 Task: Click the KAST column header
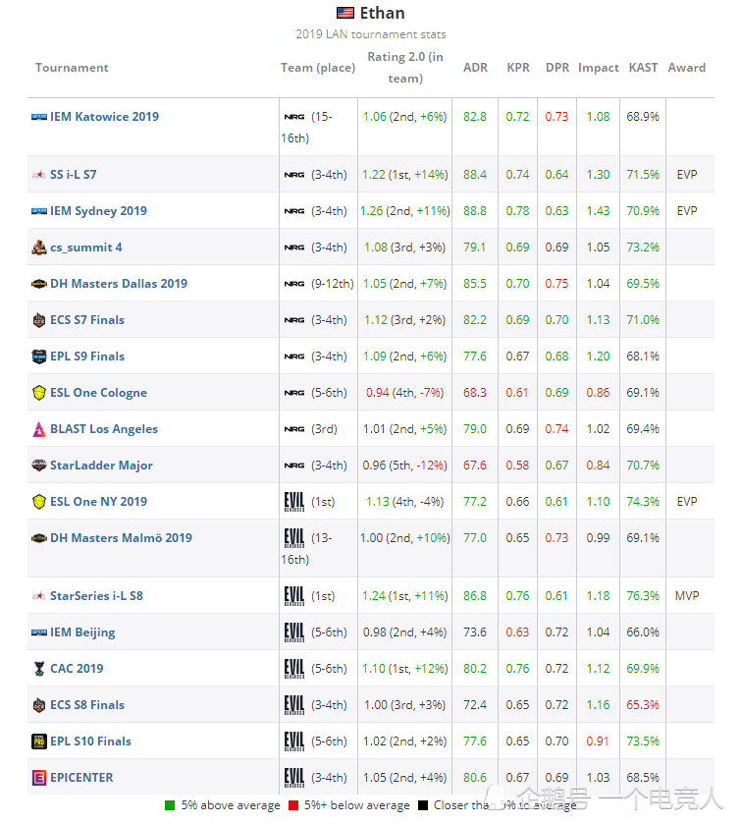(643, 68)
